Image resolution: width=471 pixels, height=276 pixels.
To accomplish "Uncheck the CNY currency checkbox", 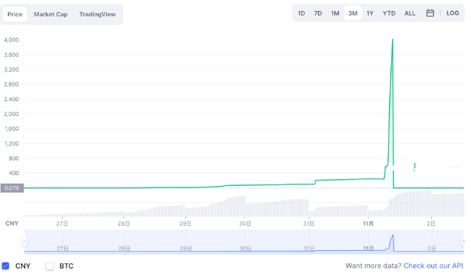I will (5, 266).
